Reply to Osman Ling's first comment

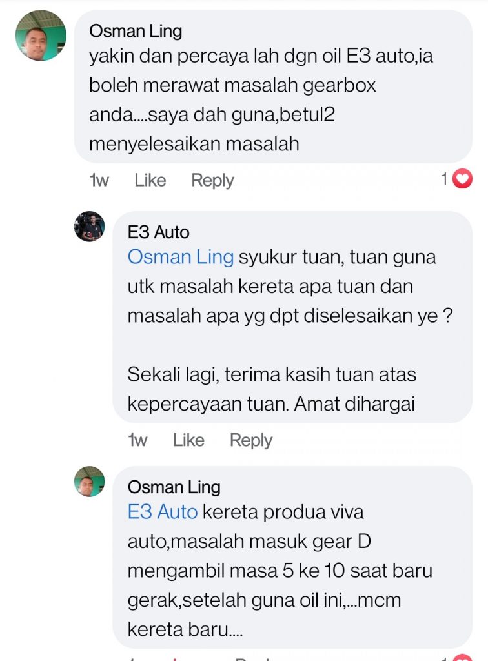pos(212,181)
